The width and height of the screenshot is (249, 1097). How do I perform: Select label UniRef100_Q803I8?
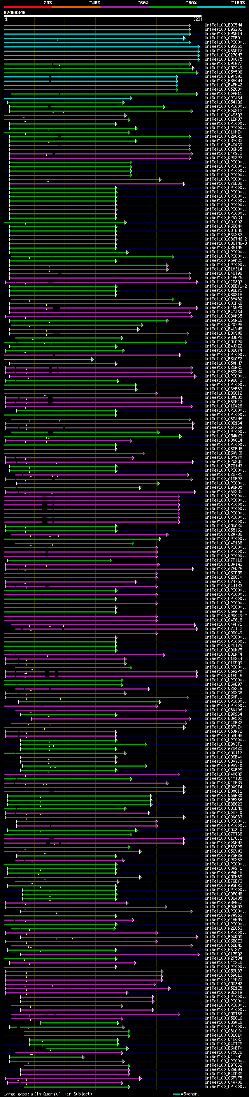pyautogui.click(x=223, y=295)
